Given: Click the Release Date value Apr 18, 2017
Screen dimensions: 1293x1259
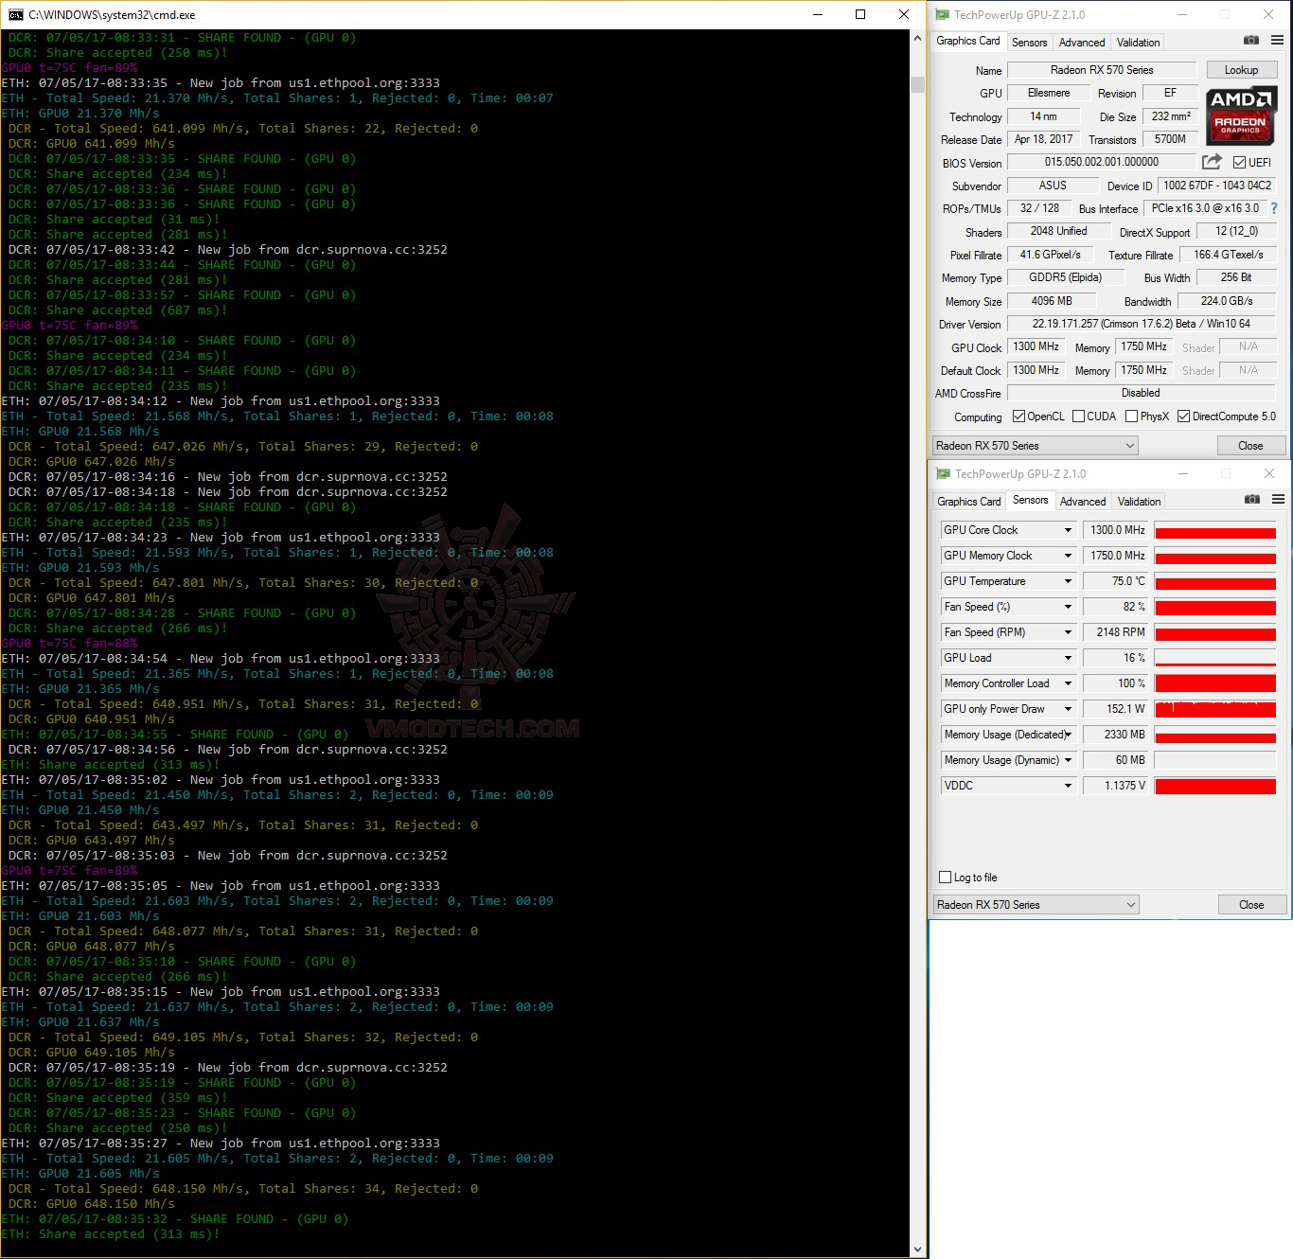Looking at the screenshot, I should pyautogui.click(x=1043, y=139).
